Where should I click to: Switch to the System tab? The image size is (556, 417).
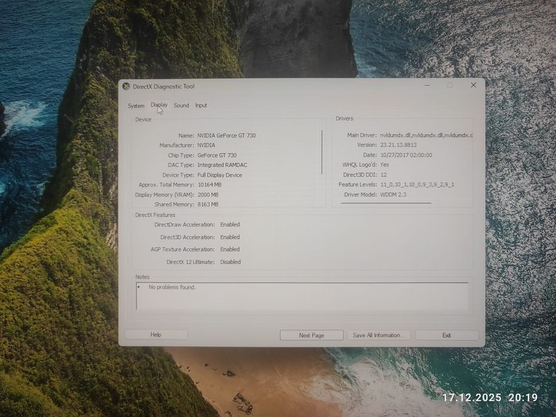coord(136,105)
